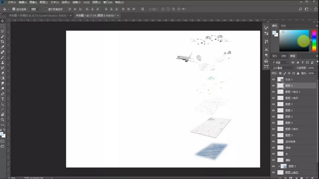Select the Horizontal Type tool

pos(2,99)
